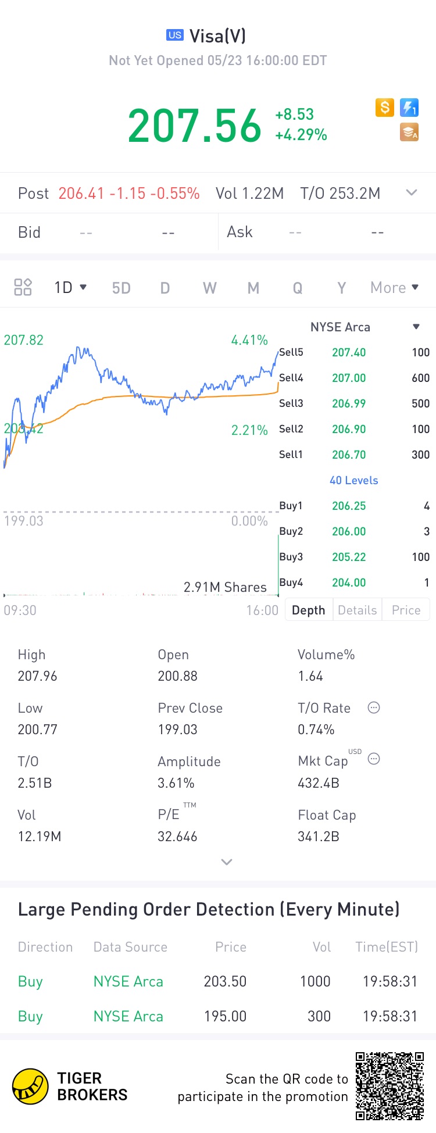Expand more stock statistics chevron
The height and width of the screenshot is (1133, 436).
click(x=227, y=862)
